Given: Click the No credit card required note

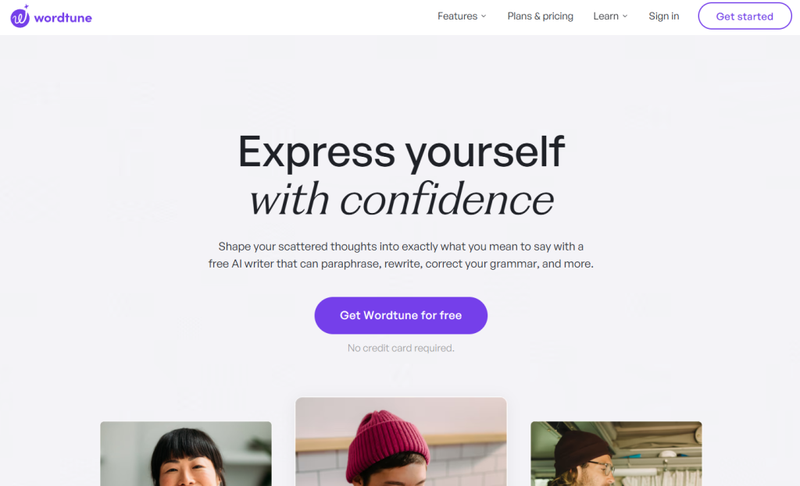Looking at the screenshot, I should [x=401, y=348].
